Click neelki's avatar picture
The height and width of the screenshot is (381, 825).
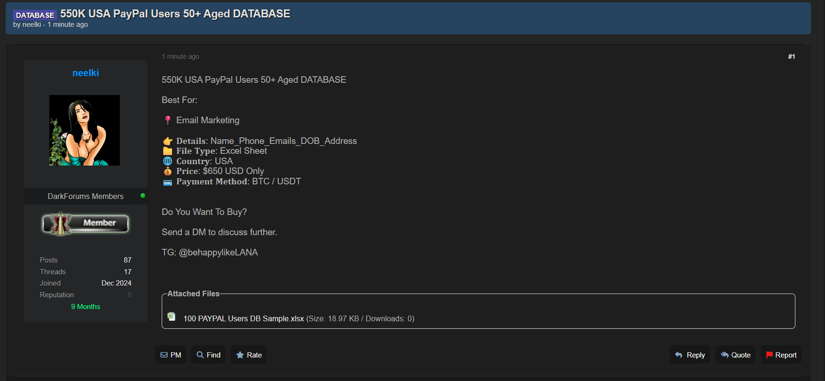[85, 130]
